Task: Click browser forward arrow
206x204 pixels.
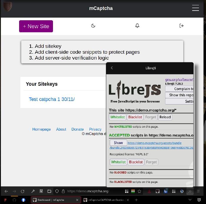Action: (14, 191)
